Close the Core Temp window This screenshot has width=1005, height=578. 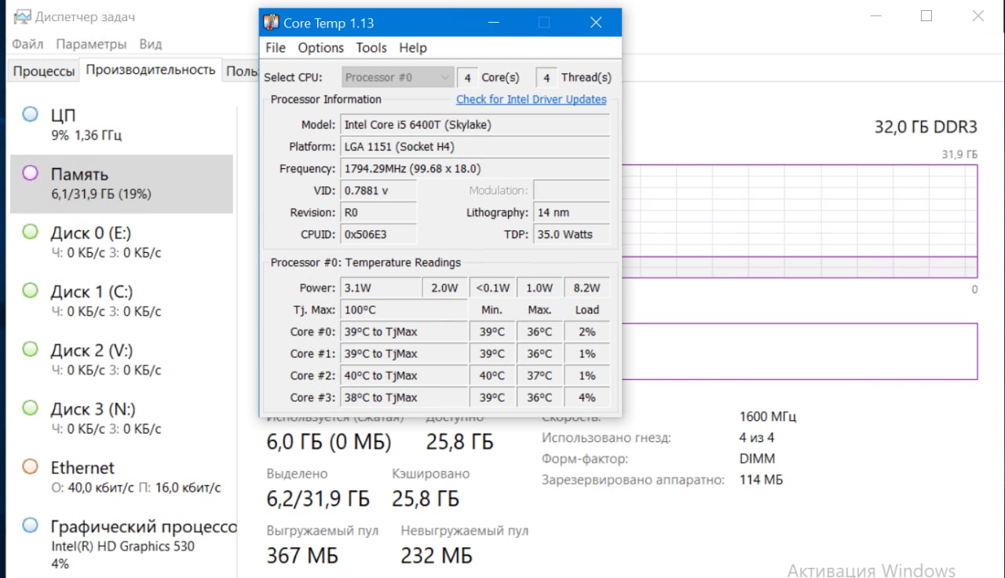596,23
